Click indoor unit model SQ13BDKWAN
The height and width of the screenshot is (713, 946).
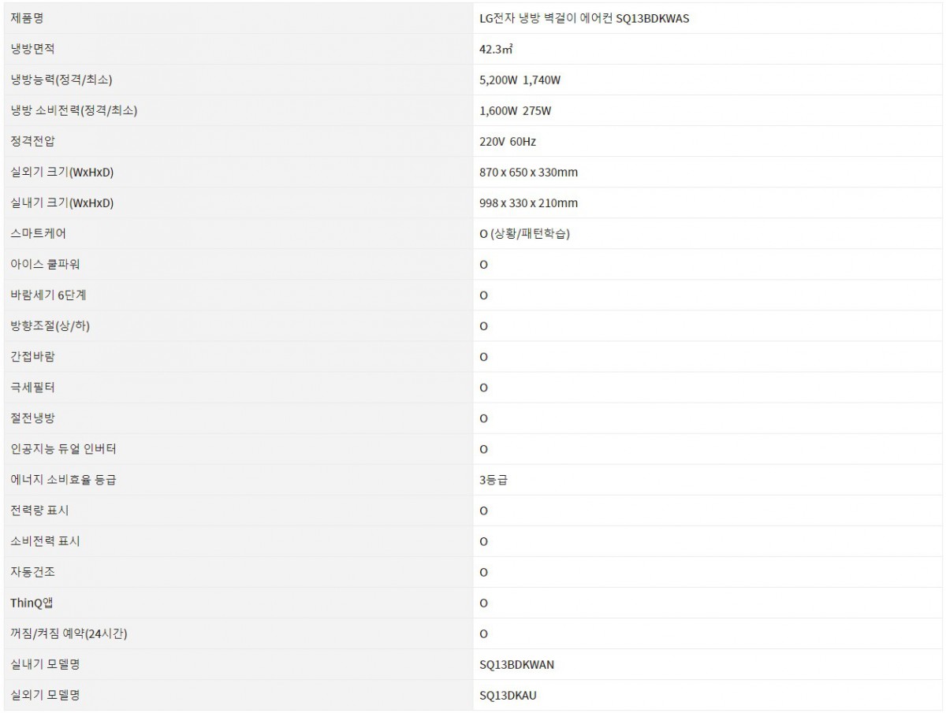[x=516, y=664]
